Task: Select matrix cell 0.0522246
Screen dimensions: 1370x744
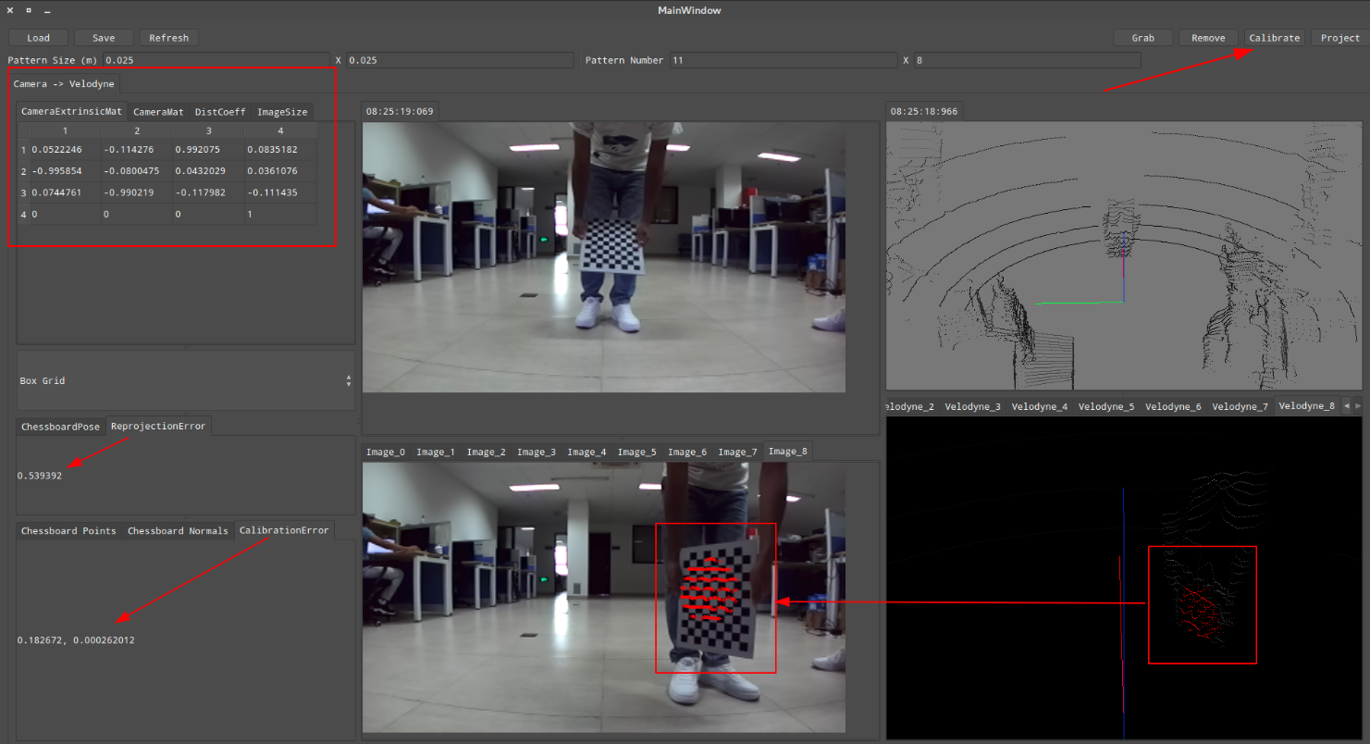Action: (65, 149)
